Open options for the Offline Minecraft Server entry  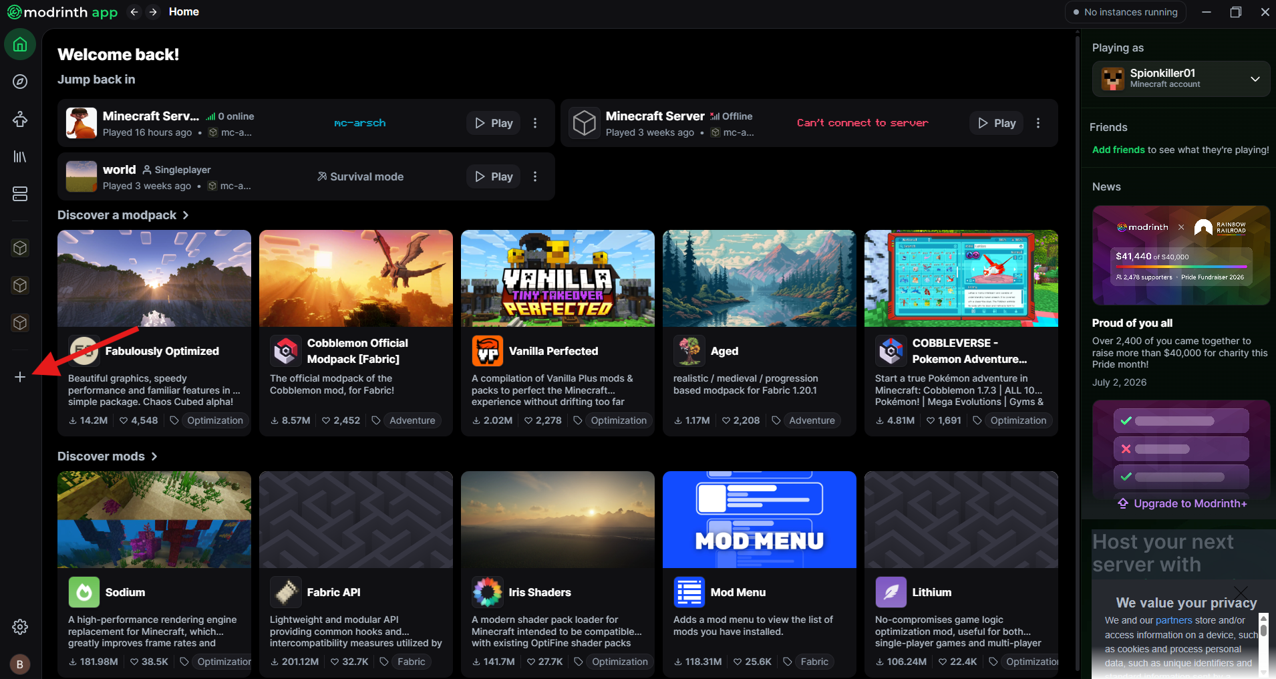[1038, 123]
